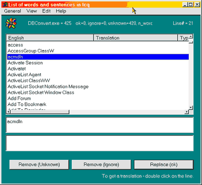Click the Typ column header
202x185 pixels.
click(183, 38)
